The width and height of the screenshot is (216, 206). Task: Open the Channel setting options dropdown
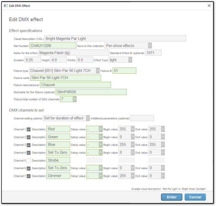click(88, 118)
